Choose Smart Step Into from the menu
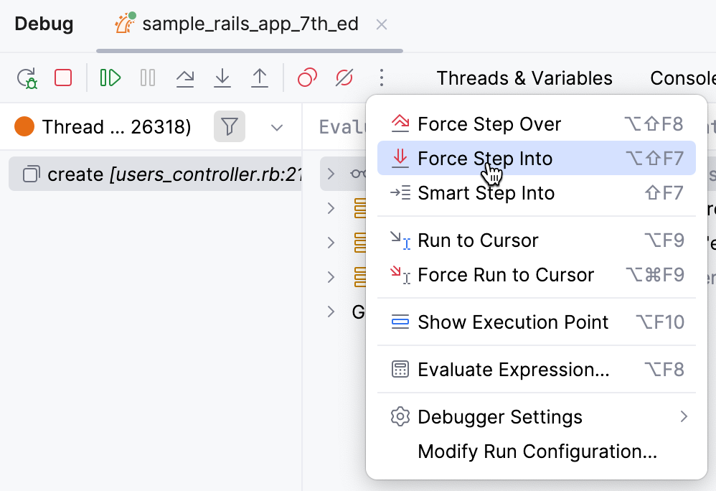 click(486, 193)
